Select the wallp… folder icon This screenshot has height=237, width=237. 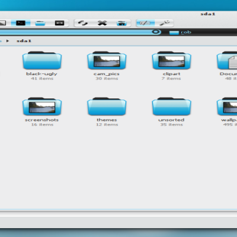[227, 106]
